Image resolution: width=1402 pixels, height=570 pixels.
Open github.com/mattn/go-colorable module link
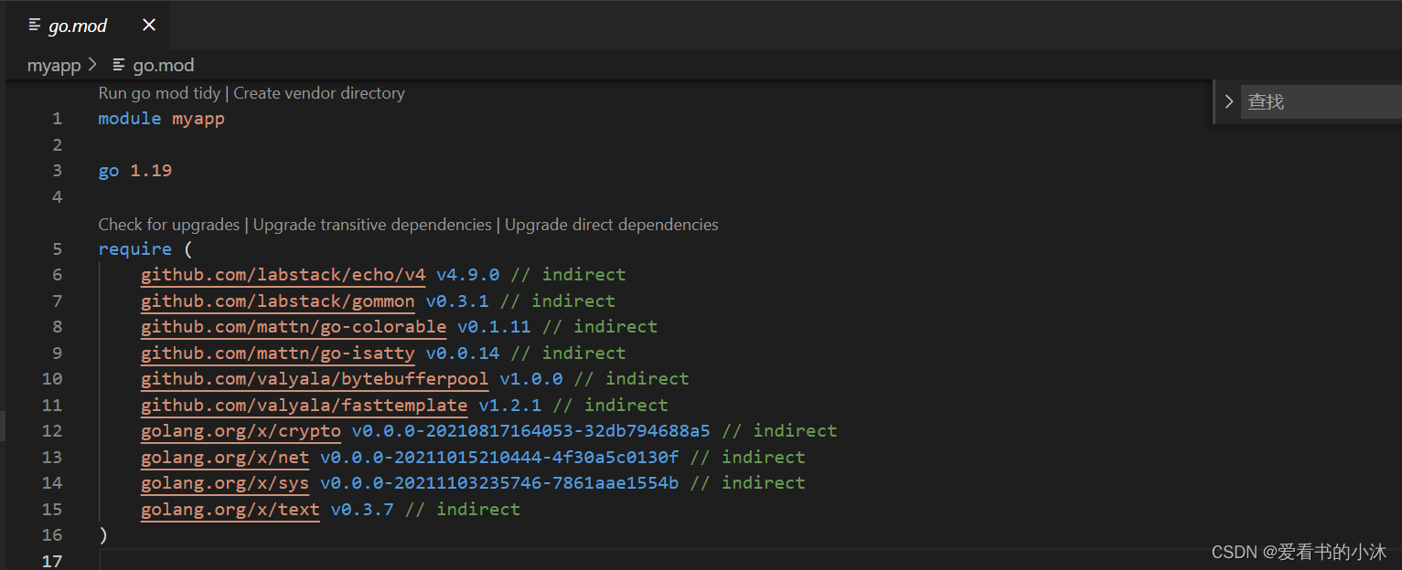293,327
